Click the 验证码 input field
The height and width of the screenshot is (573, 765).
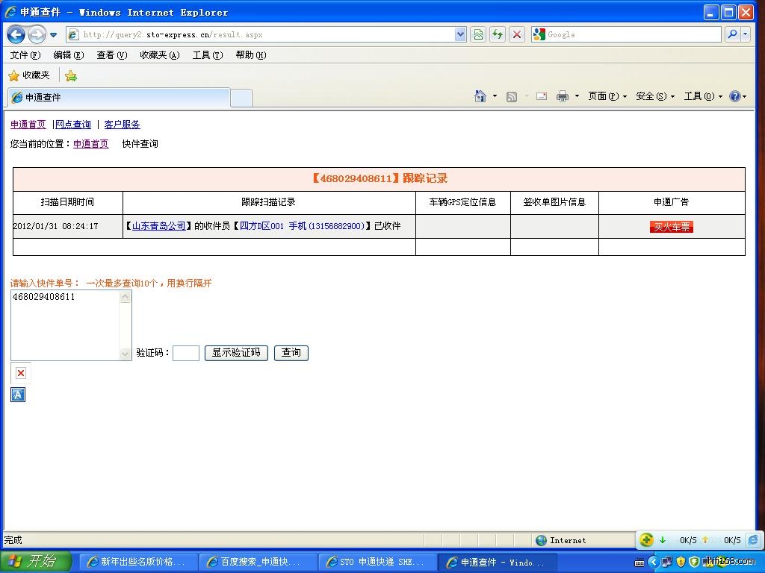point(185,353)
